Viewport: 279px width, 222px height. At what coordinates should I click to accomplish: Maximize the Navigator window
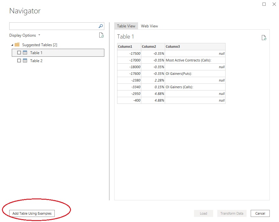coord(264,4)
